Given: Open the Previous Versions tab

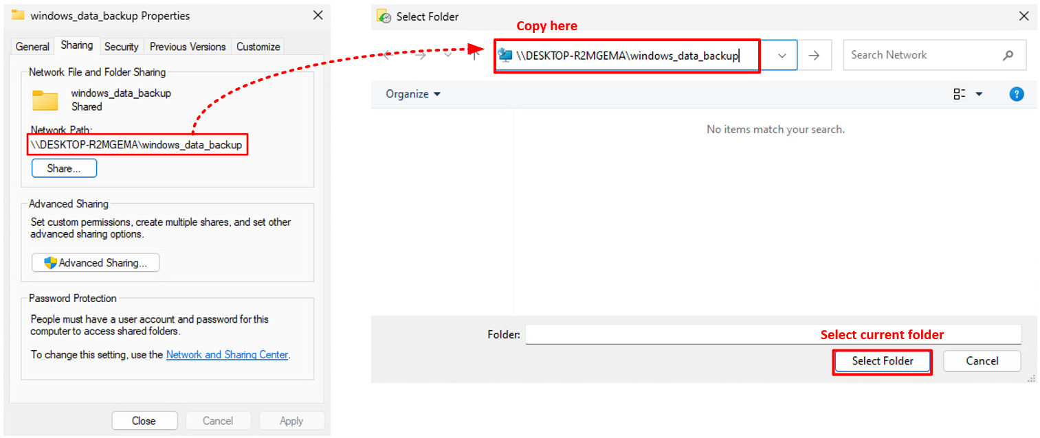Looking at the screenshot, I should [x=187, y=47].
